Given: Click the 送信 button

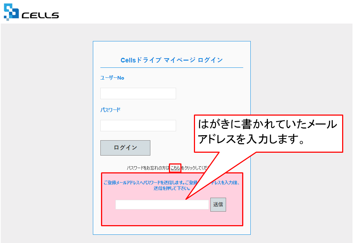Looking at the screenshot, I should click(x=218, y=204).
